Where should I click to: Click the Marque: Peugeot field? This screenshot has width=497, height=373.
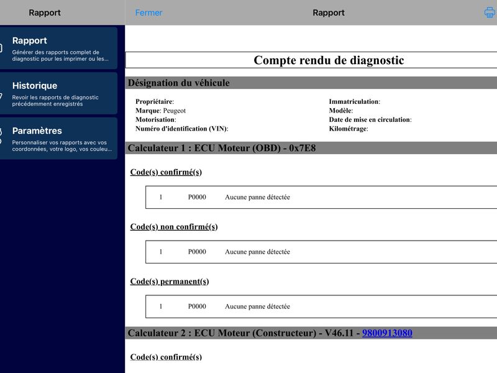tap(160, 111)
